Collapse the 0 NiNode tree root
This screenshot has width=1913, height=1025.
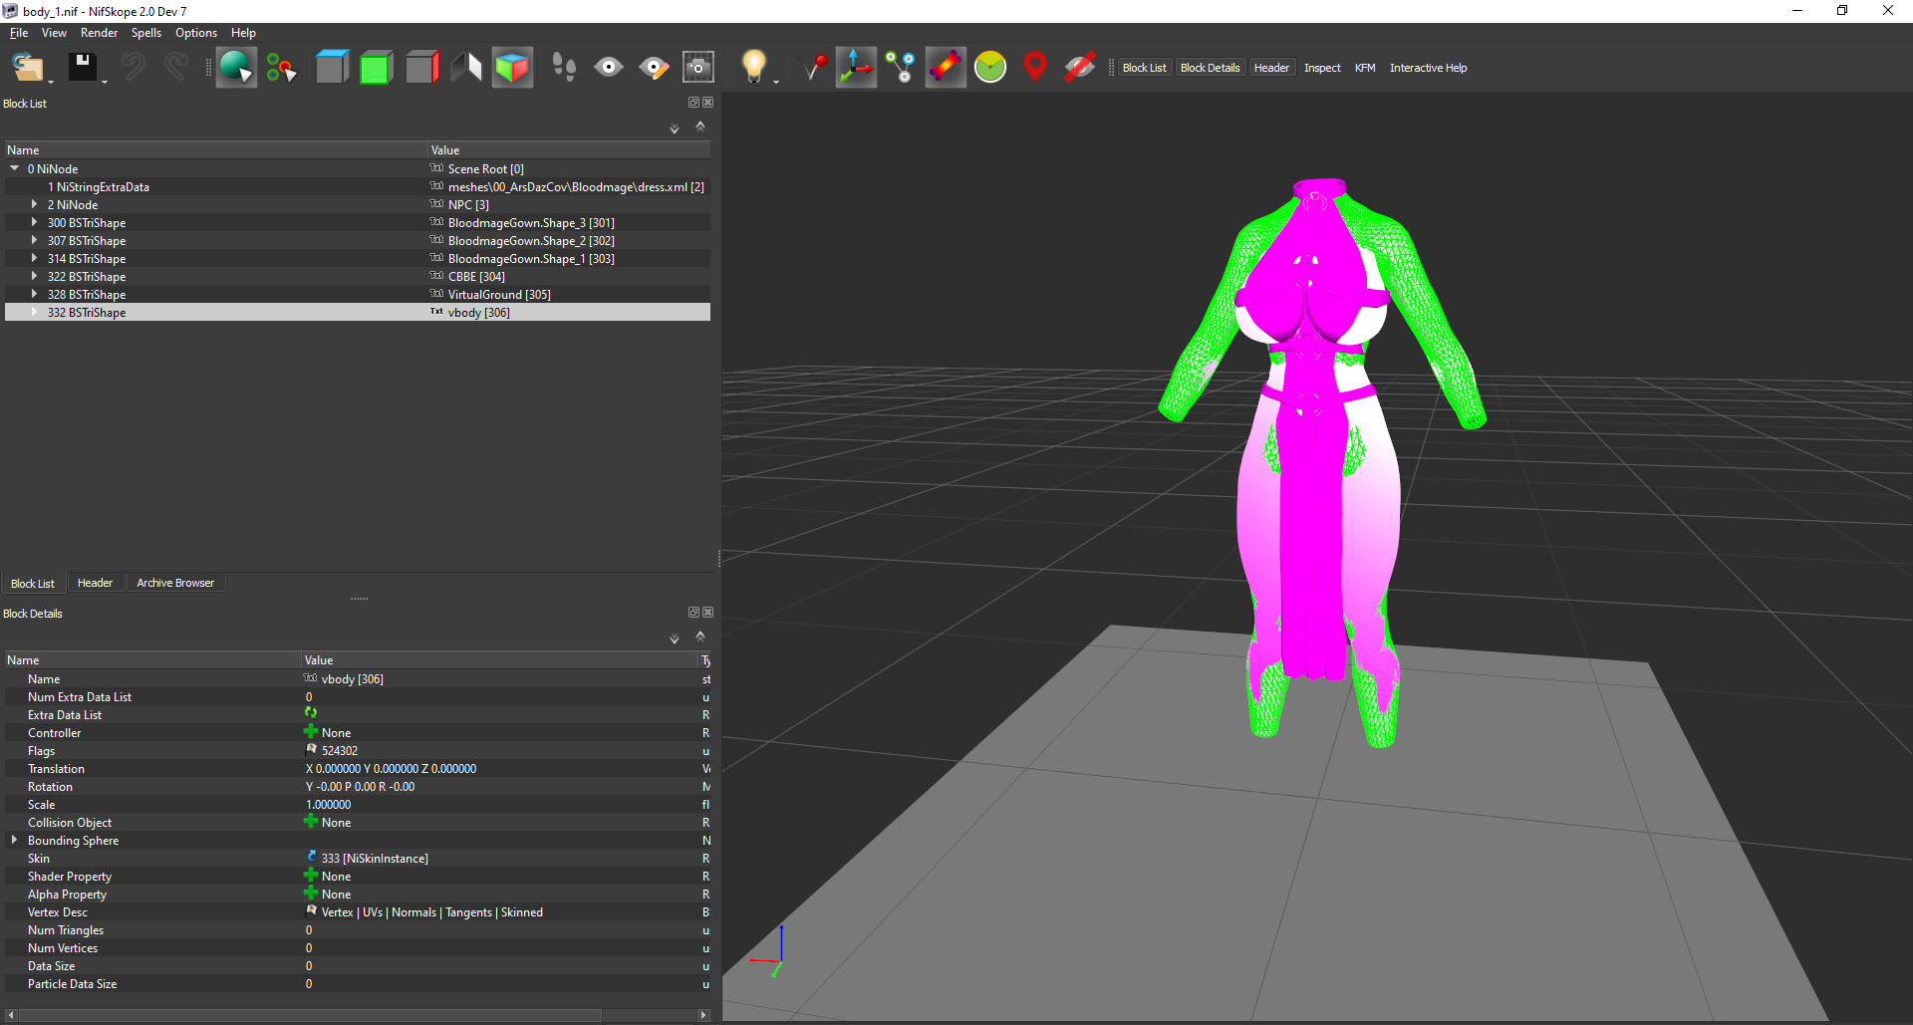[x=15, y=168]
